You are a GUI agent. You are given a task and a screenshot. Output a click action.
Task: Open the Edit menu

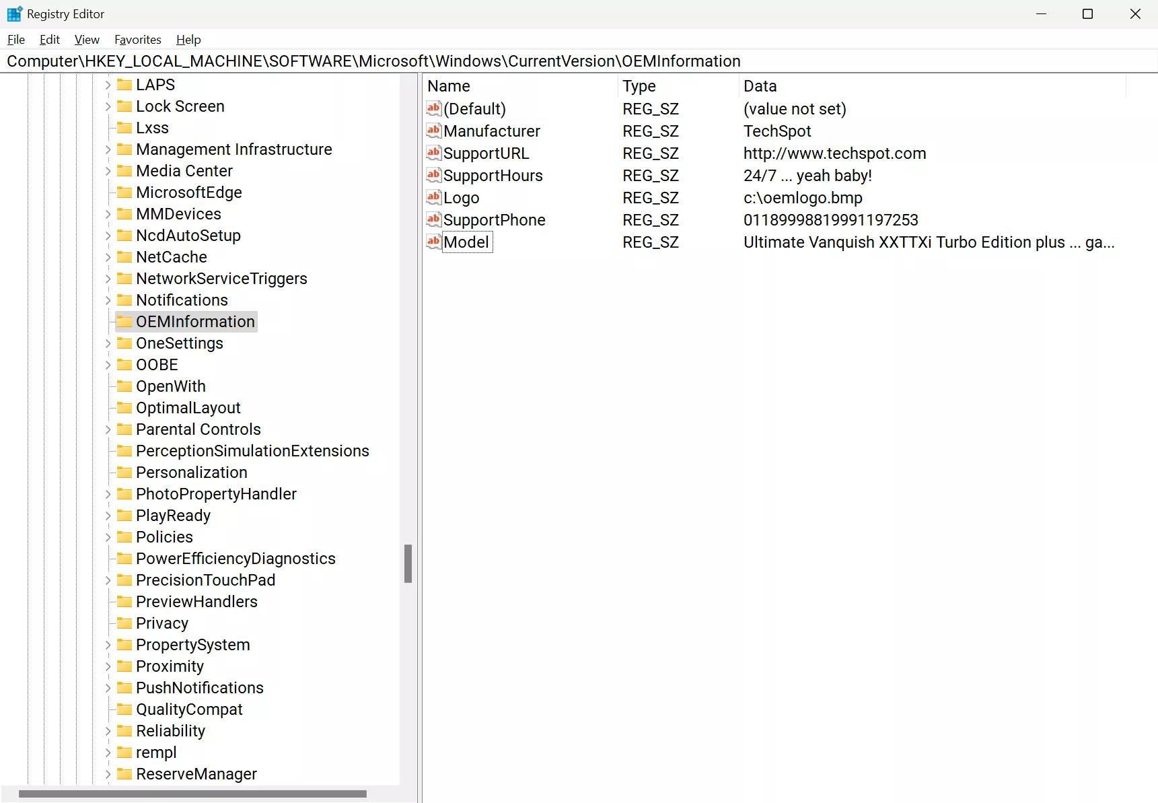[50, 40]
